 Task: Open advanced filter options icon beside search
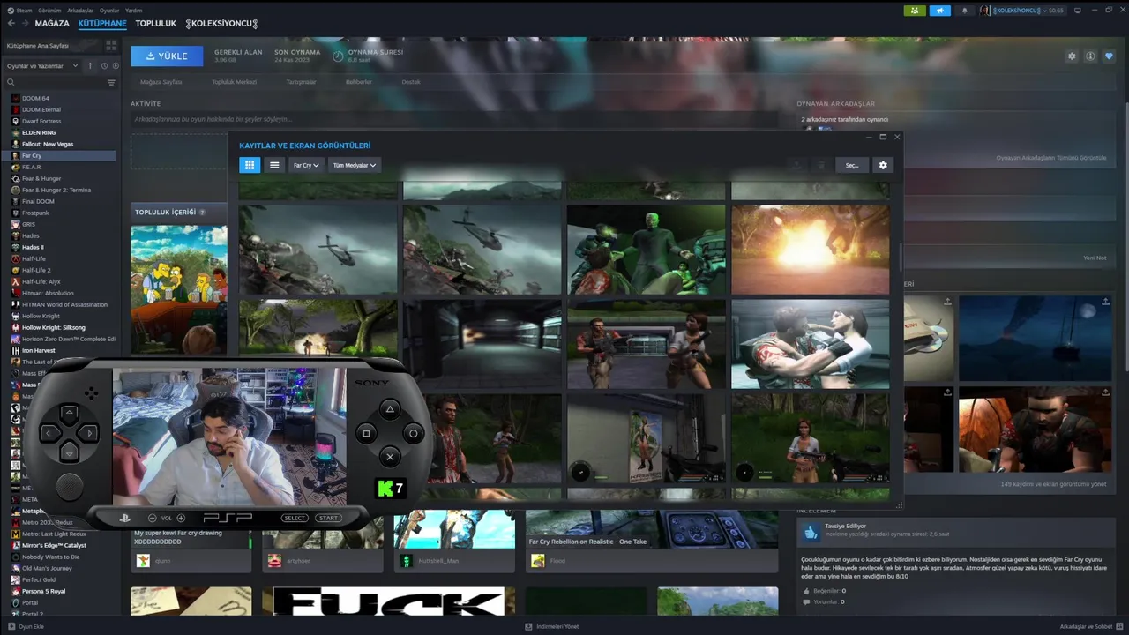click(x=111, y=83)
